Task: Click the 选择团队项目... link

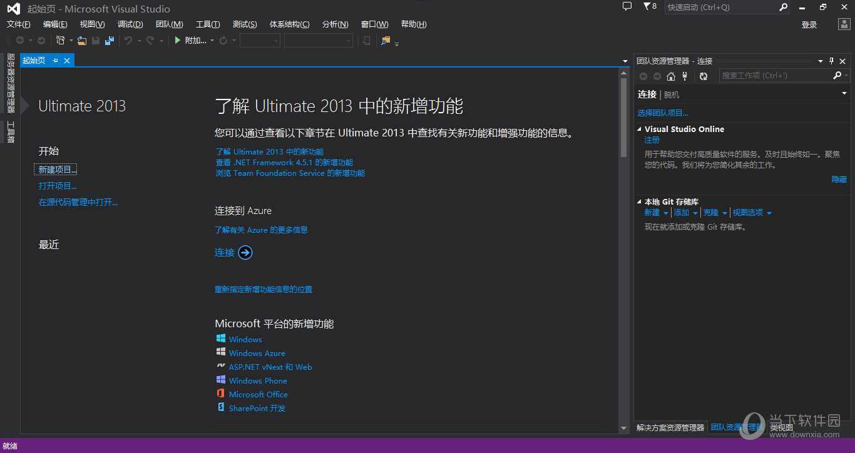Action: [x=663, y=113]
